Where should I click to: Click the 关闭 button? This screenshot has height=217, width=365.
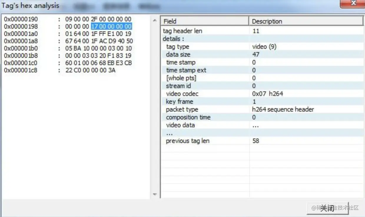(328, 208)
